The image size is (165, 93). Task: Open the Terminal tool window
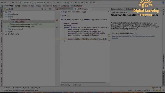pyautogui.click(x=16, y=88)
